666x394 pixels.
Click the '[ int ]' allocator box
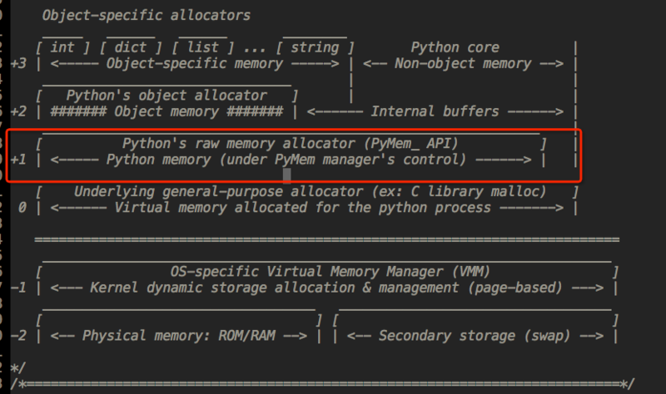(62, 47)
